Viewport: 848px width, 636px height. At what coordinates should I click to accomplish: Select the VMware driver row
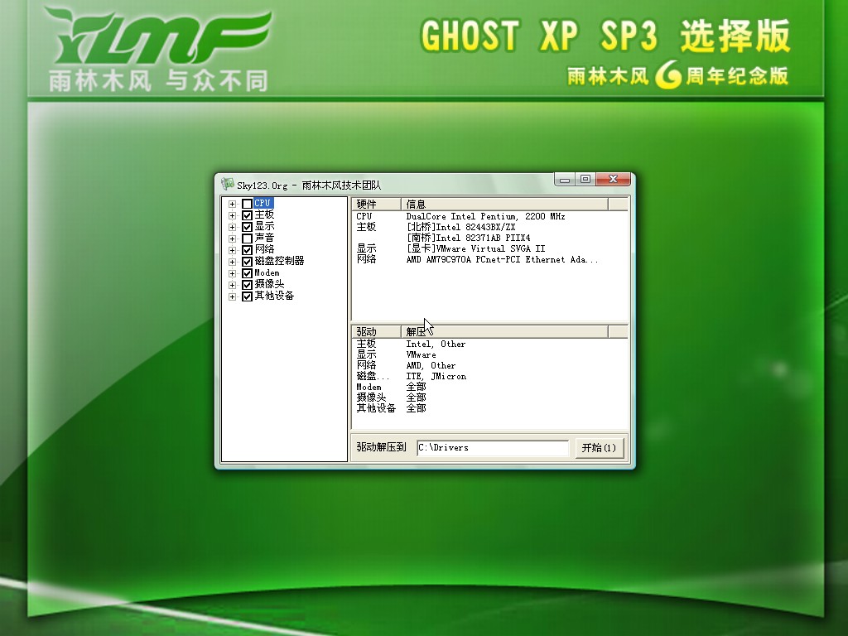pos(422,354)
